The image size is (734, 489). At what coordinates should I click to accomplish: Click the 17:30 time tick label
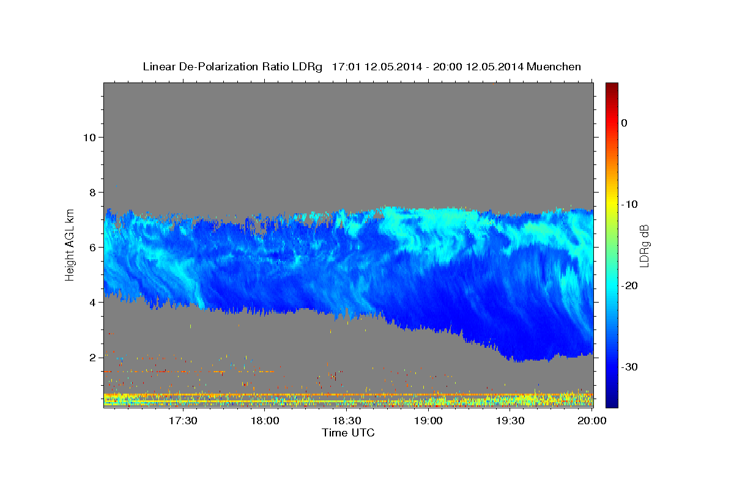(183, 421)
